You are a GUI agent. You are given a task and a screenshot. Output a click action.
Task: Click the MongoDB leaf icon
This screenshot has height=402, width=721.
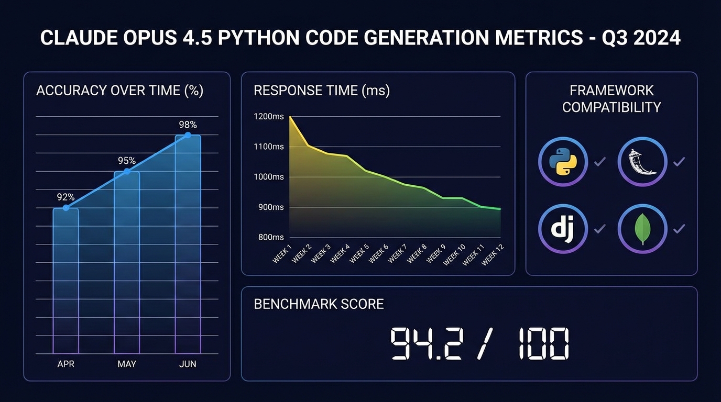(642, 229)
